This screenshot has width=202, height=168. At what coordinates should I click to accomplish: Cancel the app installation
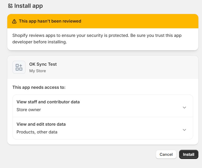(166, 154)
